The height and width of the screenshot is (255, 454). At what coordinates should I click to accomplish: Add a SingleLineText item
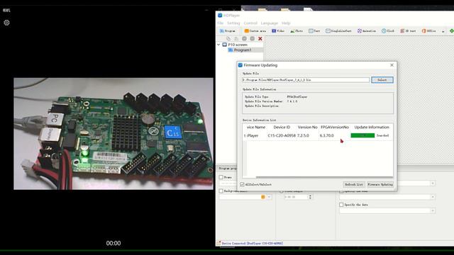coord(339,30)
